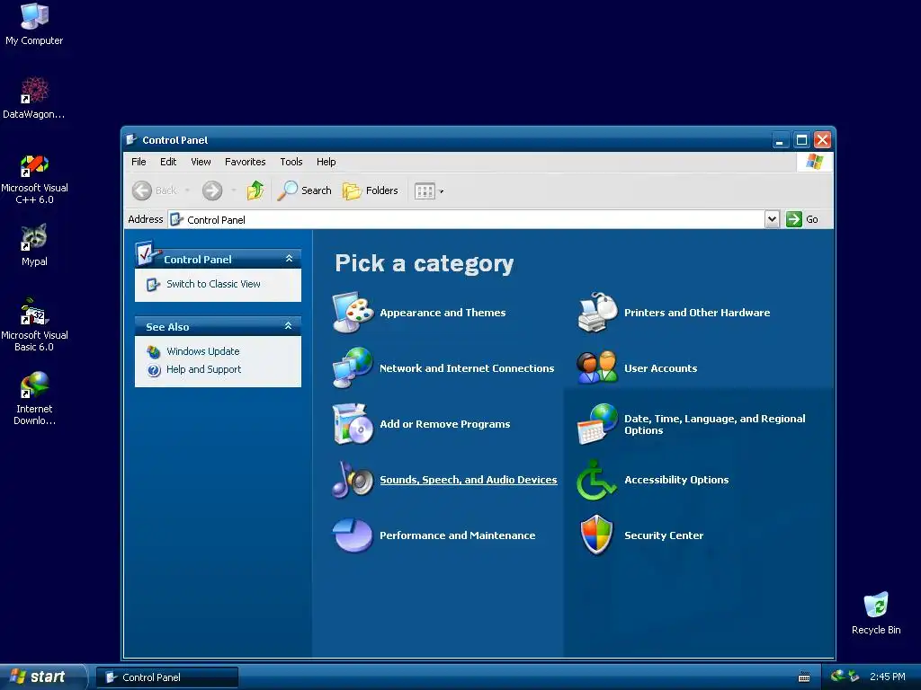The image size is (921, 690).
Task: Click the Search toolbar button
Action: tap(304, 190)
